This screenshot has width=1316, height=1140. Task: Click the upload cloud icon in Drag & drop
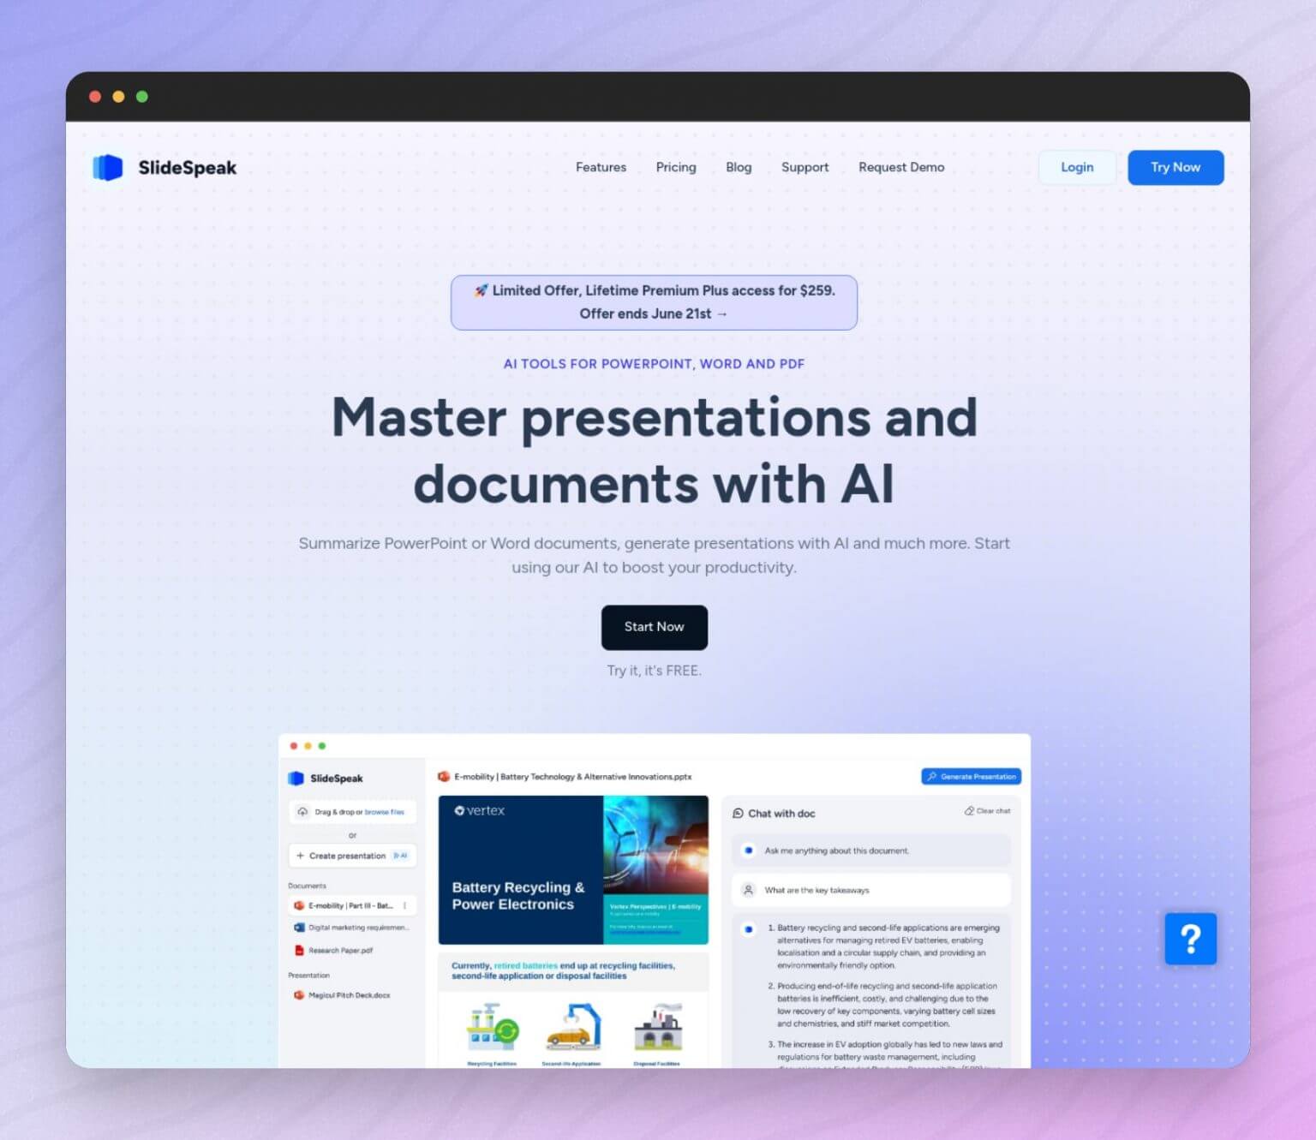(x=303, y=812)
